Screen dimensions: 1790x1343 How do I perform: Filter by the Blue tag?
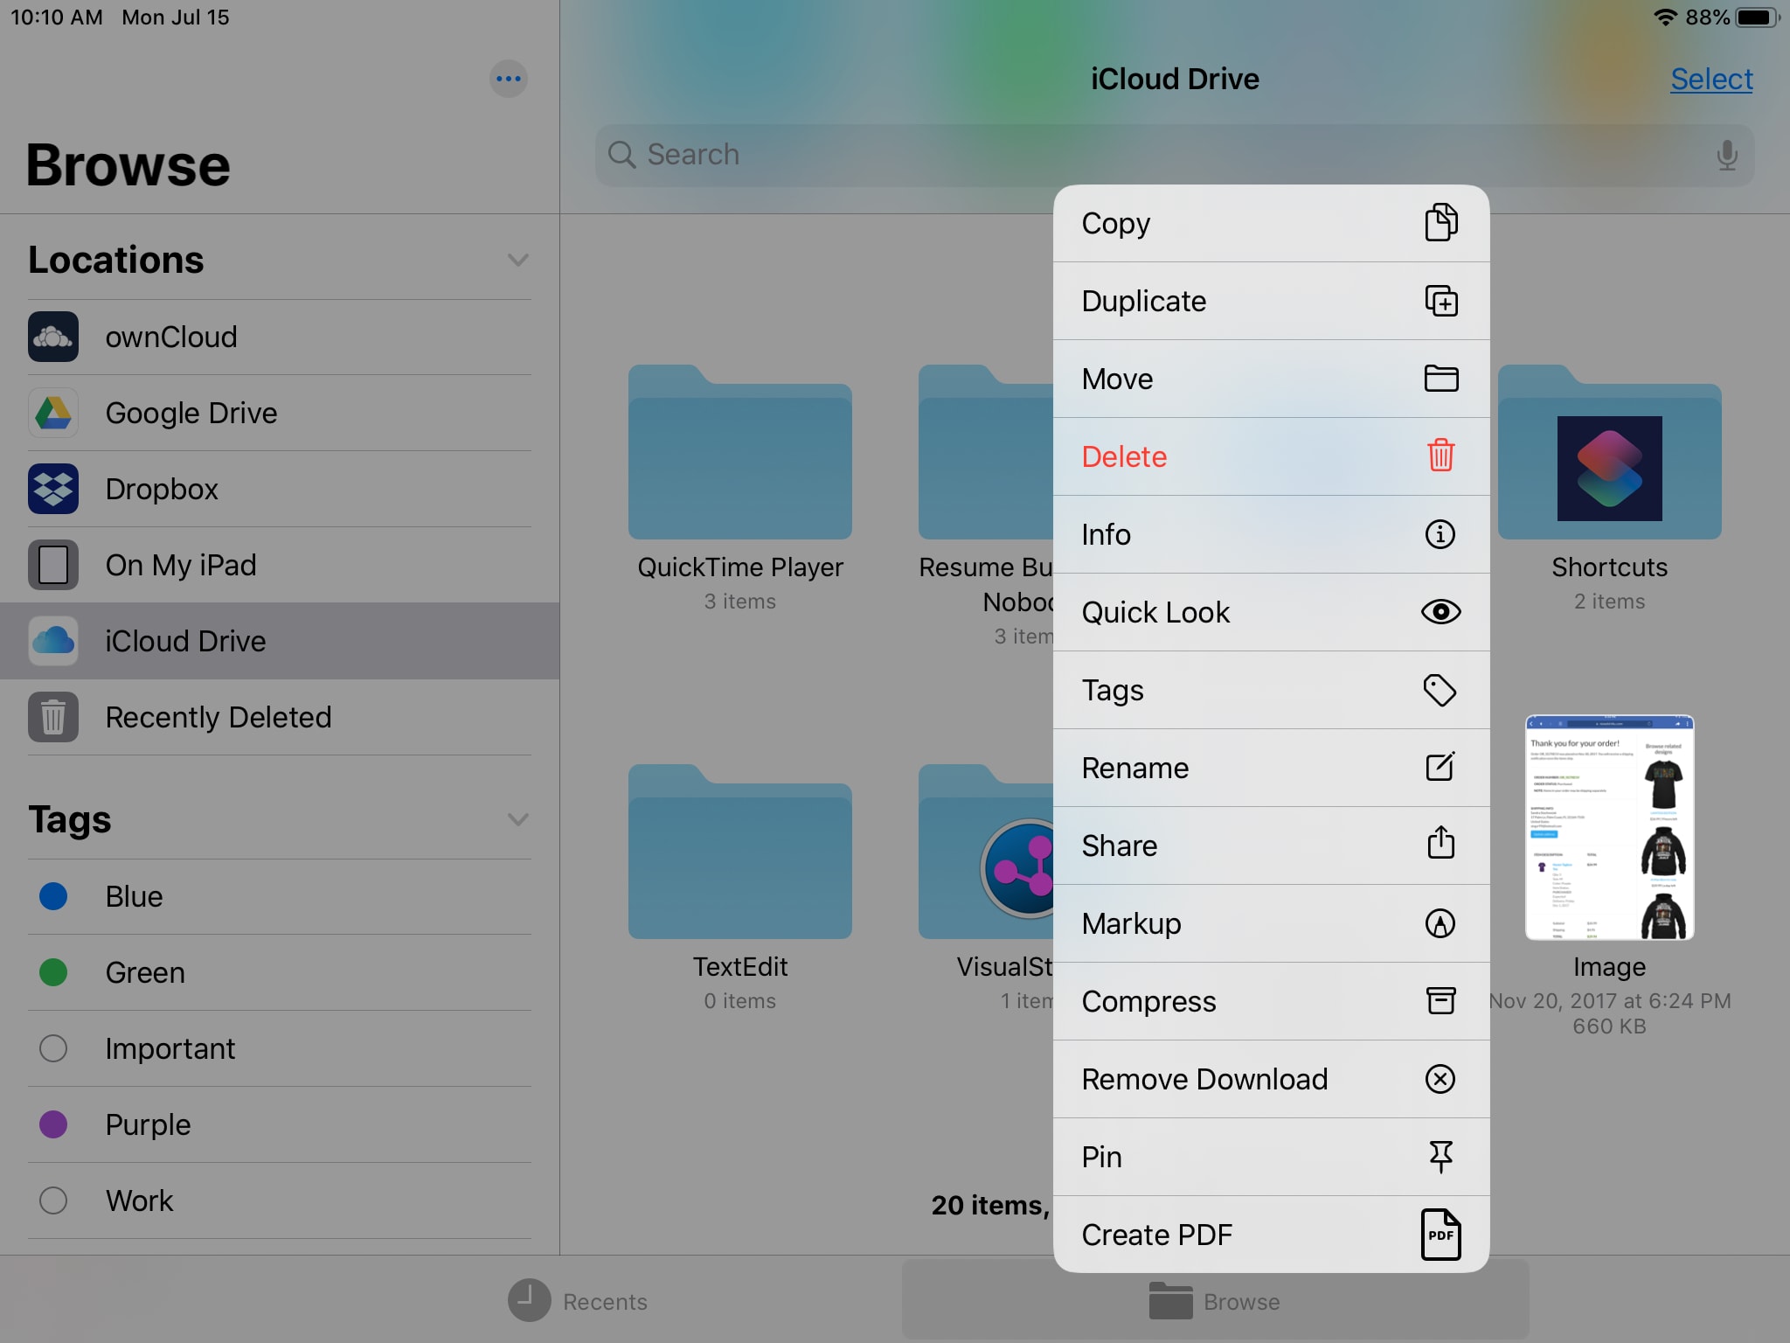(280, 896)
